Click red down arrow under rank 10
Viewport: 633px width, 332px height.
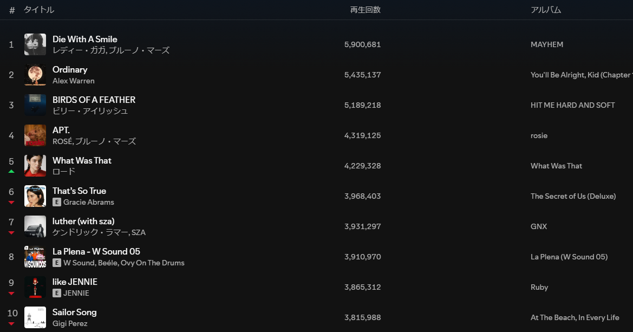click(x=11, y=323)
